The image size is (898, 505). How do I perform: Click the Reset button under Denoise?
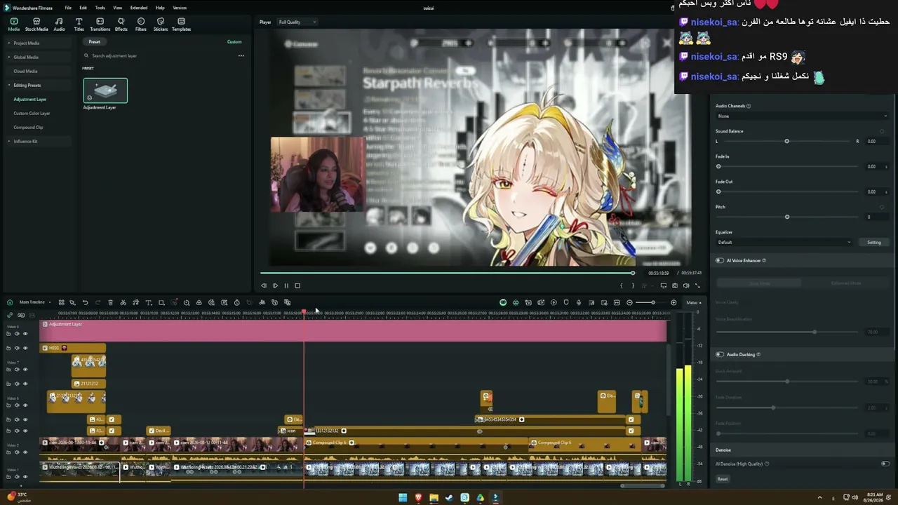point(723,479)
